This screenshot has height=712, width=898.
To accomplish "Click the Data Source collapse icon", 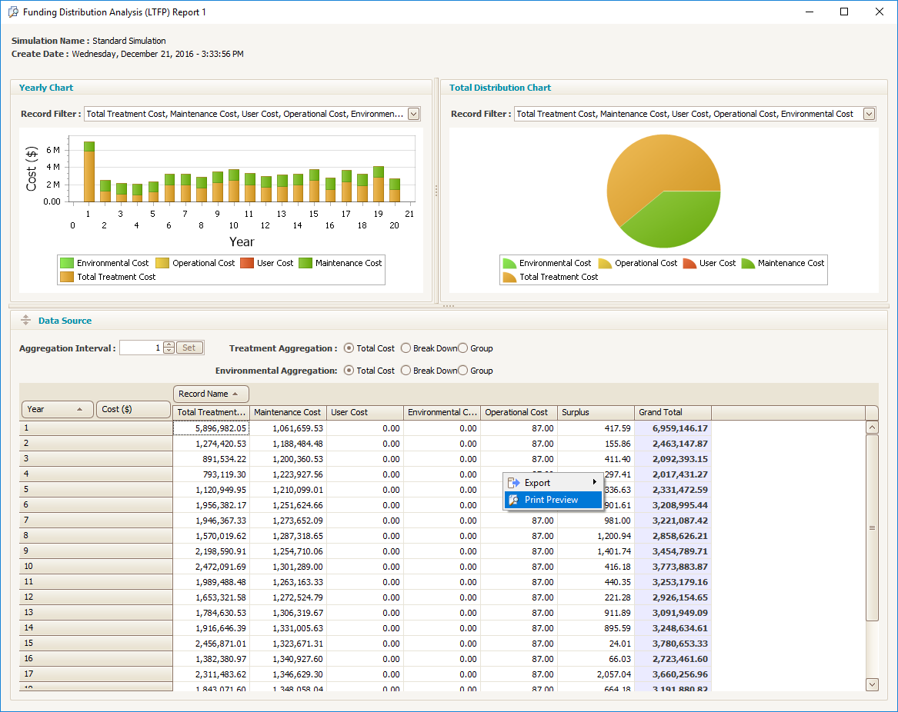I will [x=25, y=321].
